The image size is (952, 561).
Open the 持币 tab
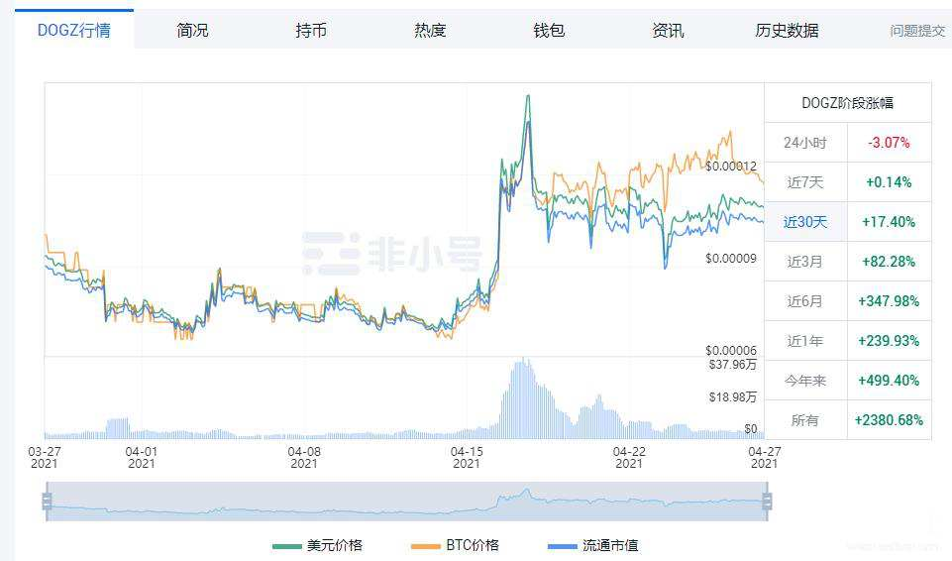[x=311, y=30]
